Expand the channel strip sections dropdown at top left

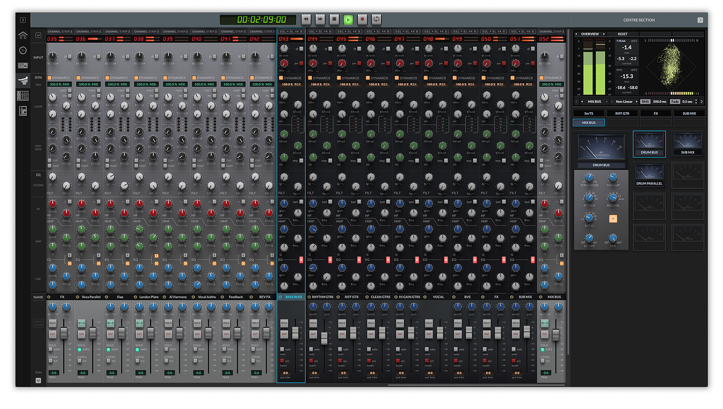(x=38, y=35)
